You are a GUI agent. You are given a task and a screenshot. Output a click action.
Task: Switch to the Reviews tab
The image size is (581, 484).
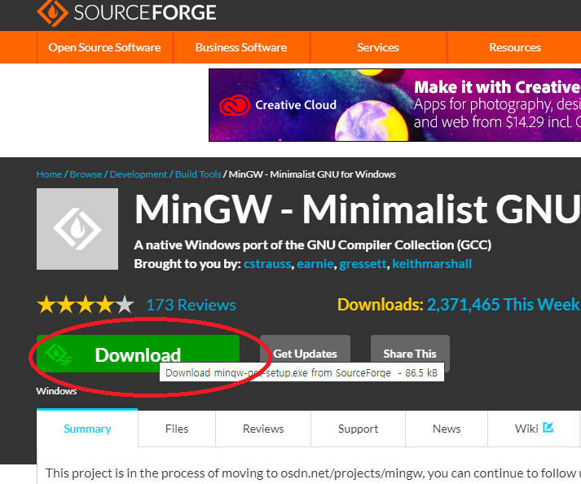[263, 429]
